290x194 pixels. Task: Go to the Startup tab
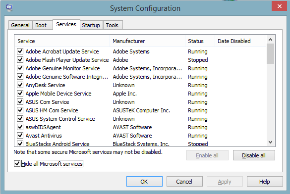pyautogui.click(x=91, y=25)
